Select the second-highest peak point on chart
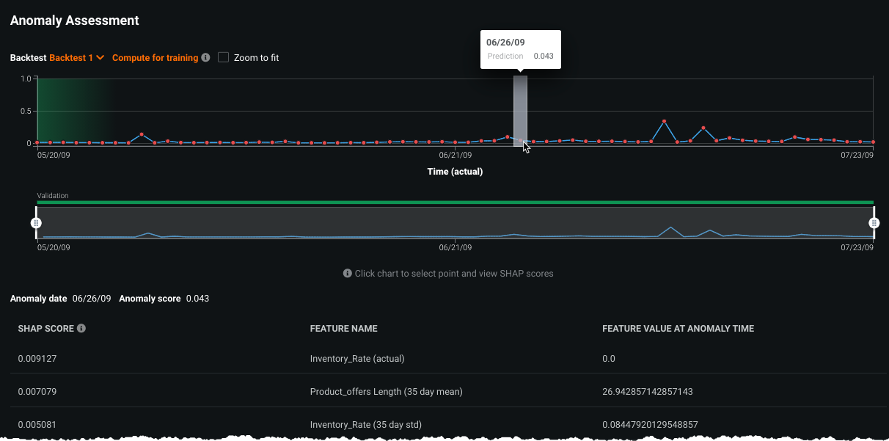This screenshot has height=441, width=889. point(703,128)
